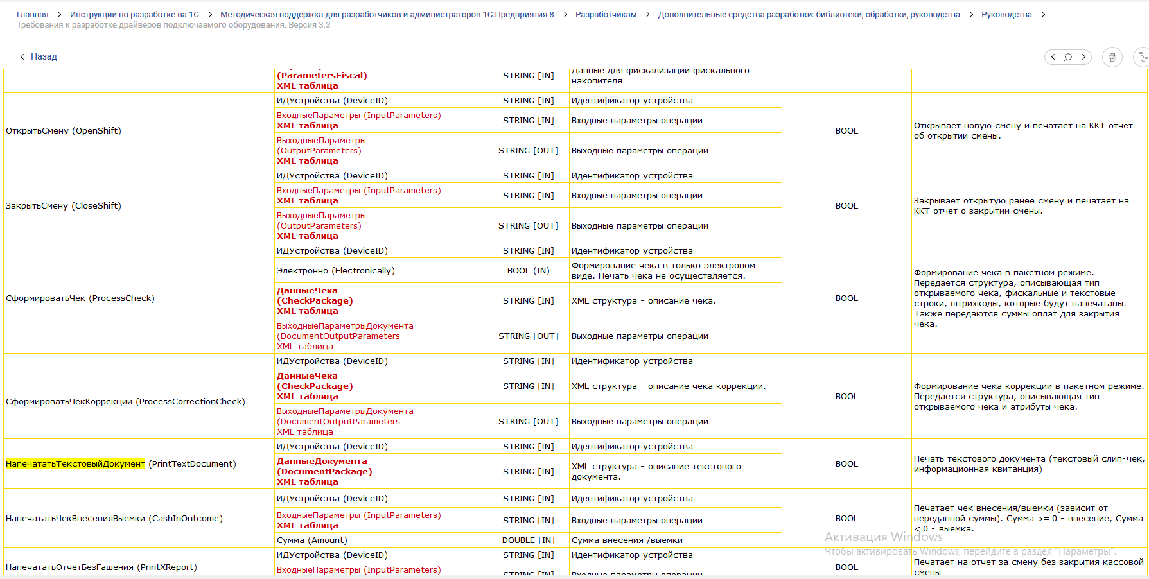Click DOUBLE [IN] type cell
This screenshot has height=579, width=1149.
(528, 540)
